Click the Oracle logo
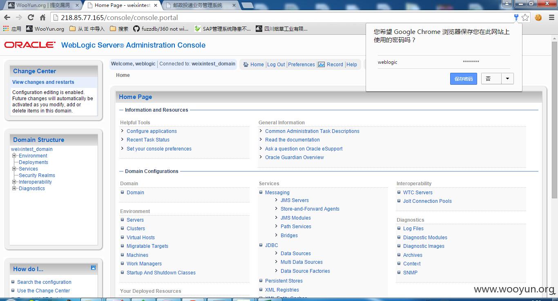 tap(30, 45)
